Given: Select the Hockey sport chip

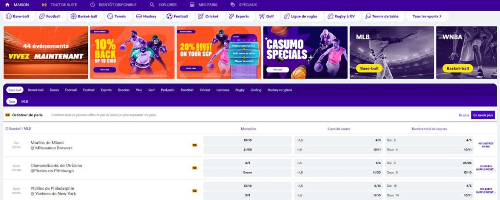Looking at the screenshot, I should coord(146,16).
